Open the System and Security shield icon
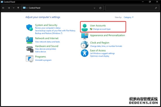 [30, 27]
